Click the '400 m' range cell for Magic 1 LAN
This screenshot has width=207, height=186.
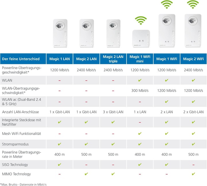(x=60, y=154)
